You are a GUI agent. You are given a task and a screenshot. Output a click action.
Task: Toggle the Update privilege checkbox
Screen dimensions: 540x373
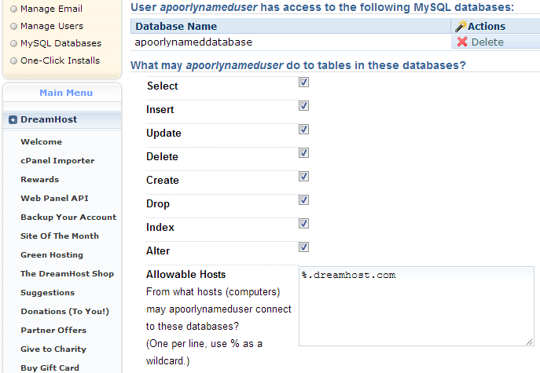303,129
